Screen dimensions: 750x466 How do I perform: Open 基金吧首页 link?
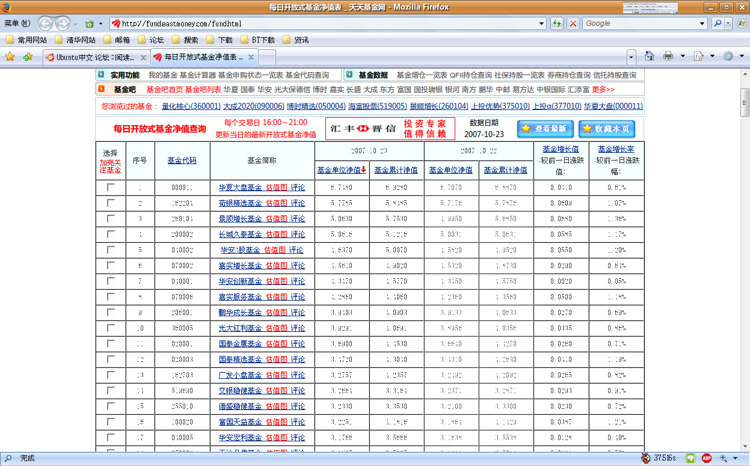pyautogui.click(x=164, y=90)
